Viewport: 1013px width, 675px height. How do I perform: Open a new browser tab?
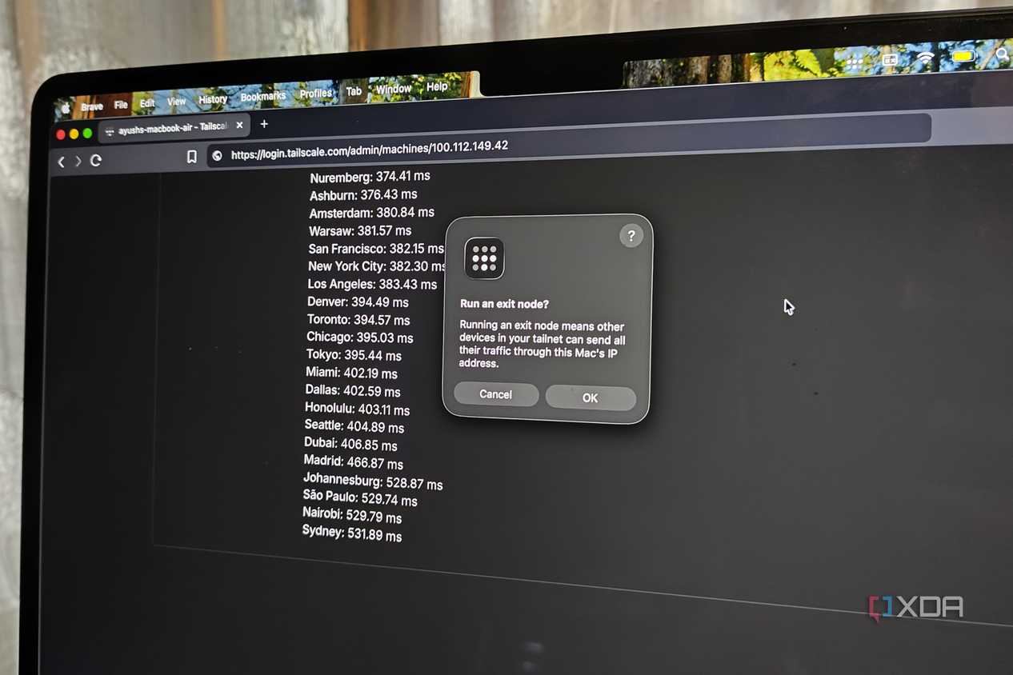(x=264, y=124)
